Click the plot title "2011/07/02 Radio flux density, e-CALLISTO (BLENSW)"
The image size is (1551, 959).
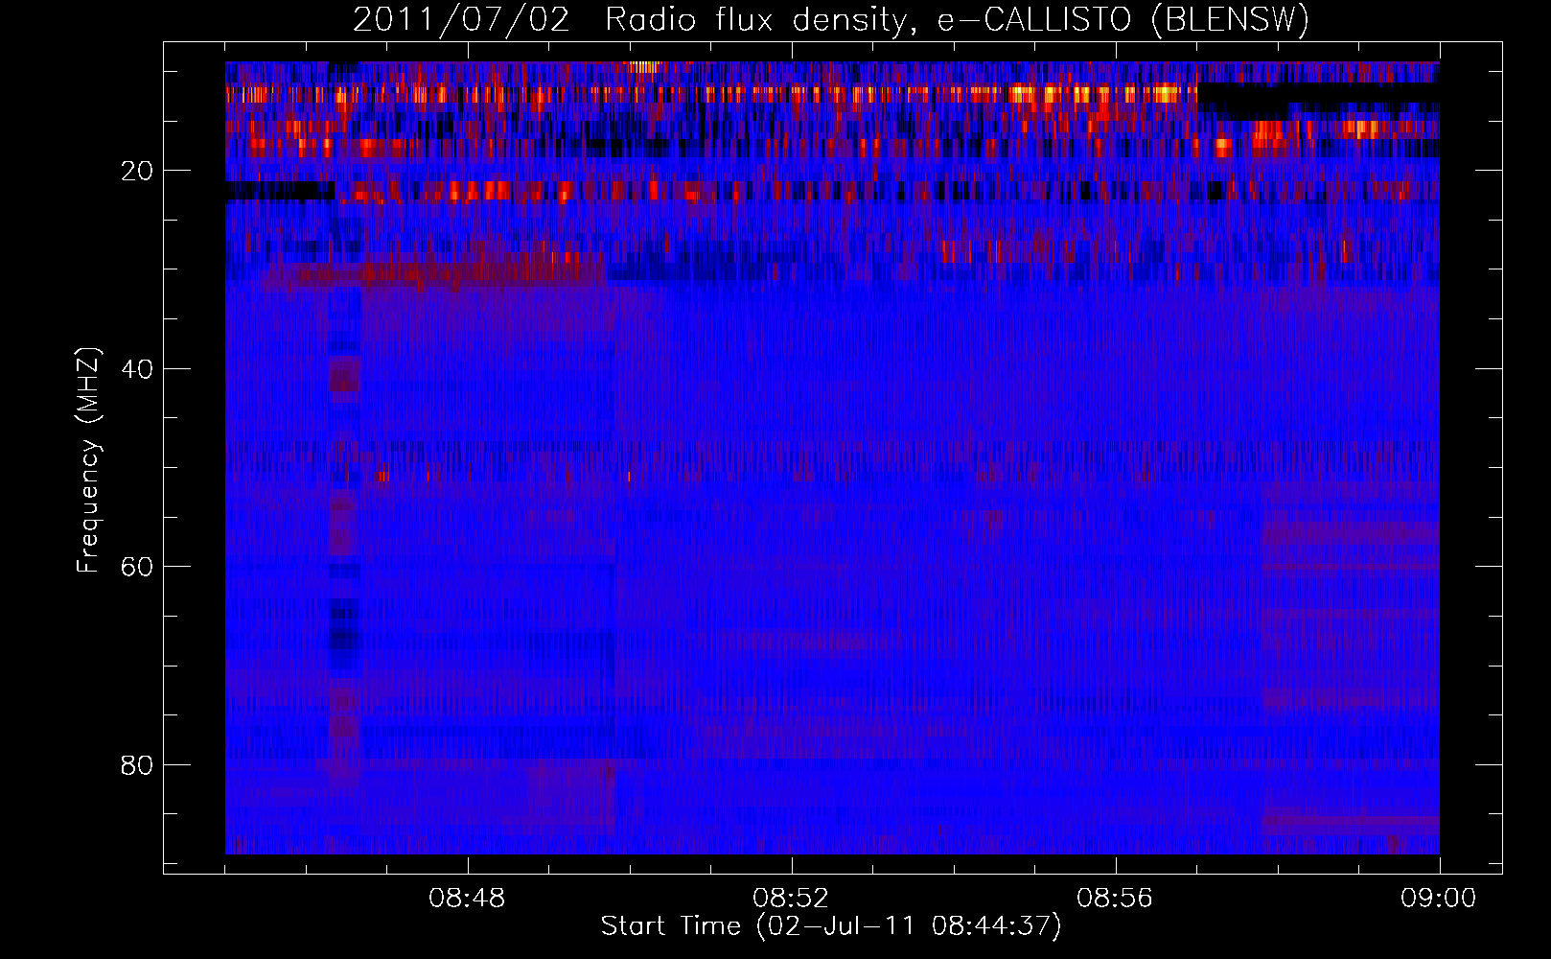[831, 20]
